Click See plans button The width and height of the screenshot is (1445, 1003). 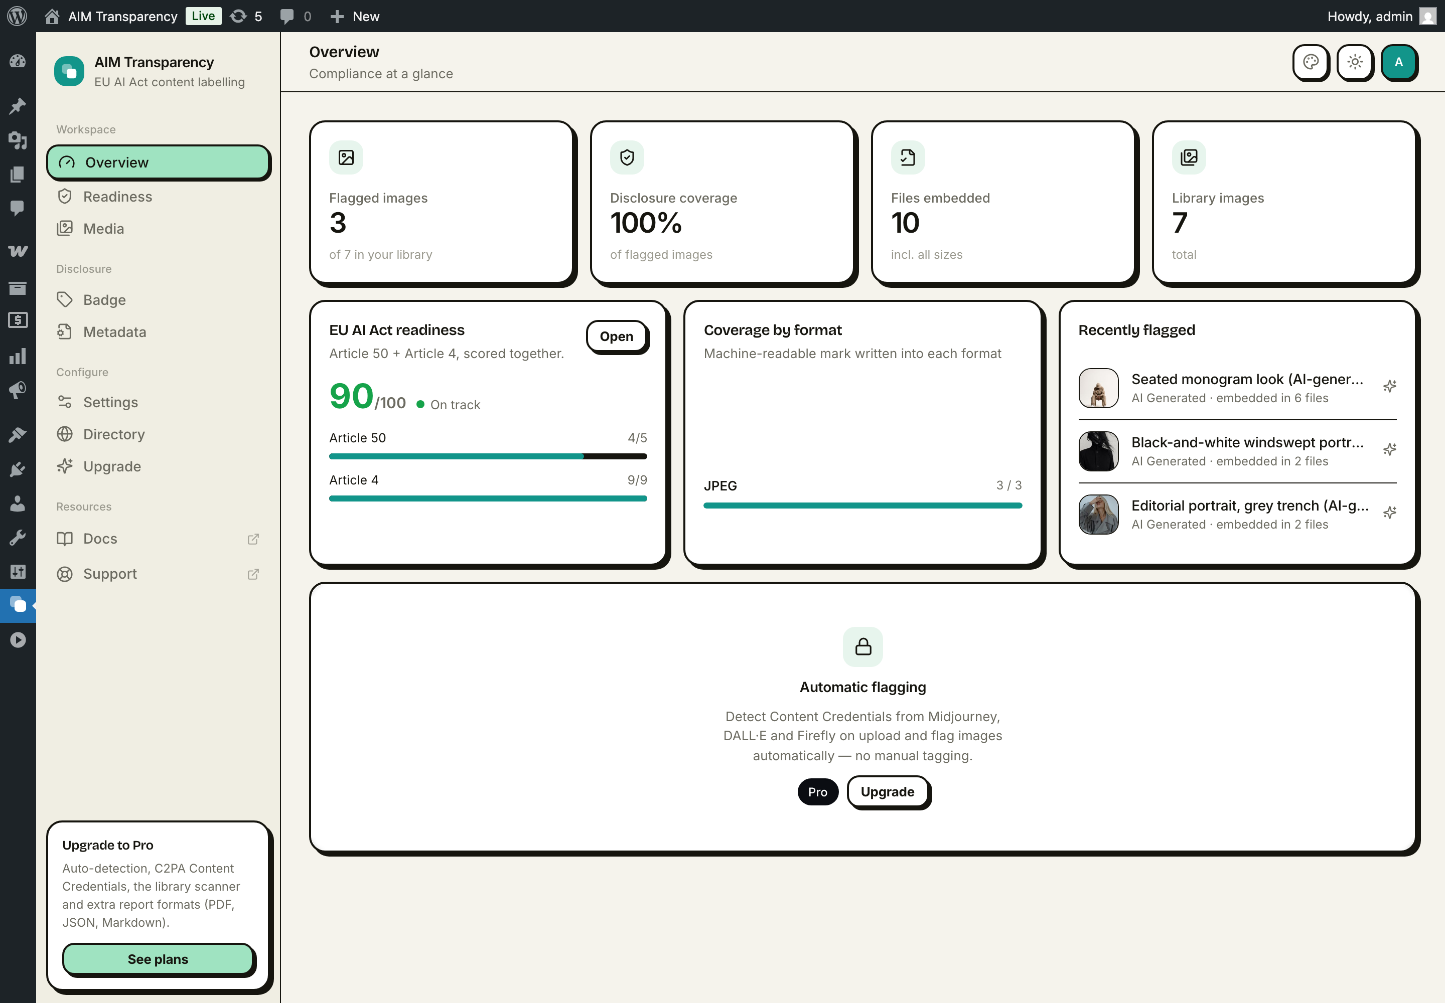point(158,959)
